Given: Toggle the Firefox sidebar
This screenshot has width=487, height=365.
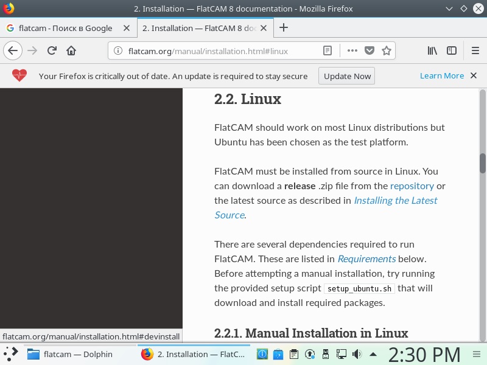Looking at the screenshot, I should [x=452, y=50].
